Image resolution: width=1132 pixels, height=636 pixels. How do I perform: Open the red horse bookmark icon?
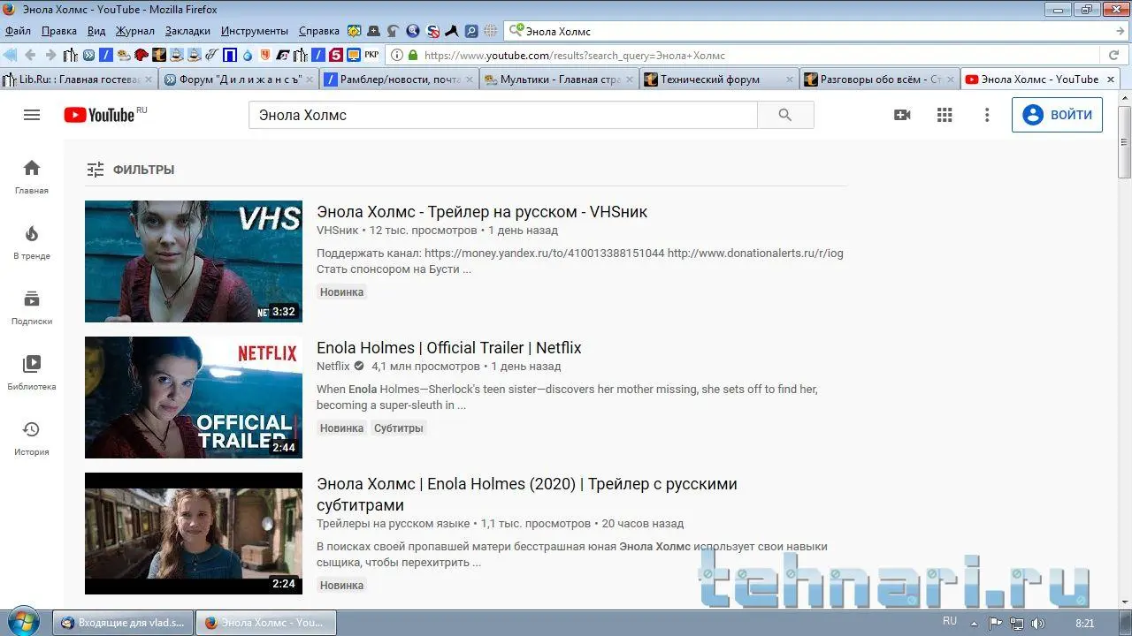[141, 55]
